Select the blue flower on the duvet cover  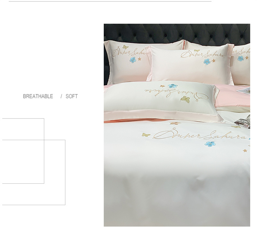click(210, 144)
